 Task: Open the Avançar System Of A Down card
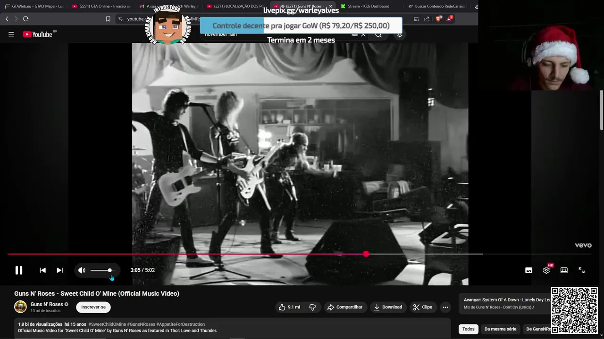(504, 304)
